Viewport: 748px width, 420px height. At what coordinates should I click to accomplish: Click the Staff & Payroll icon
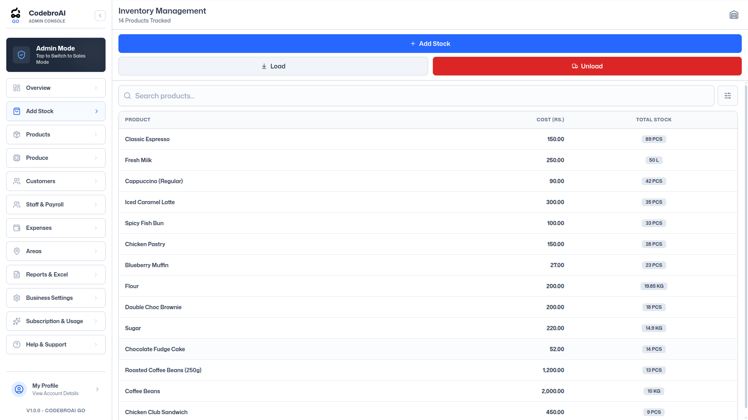(x=17, y=205)
